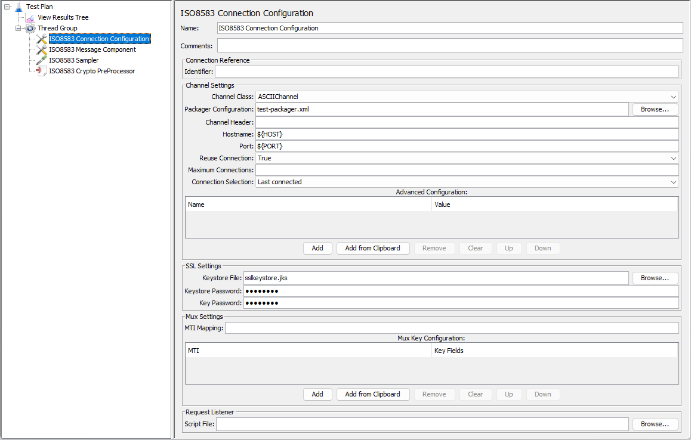Browse for Request Listener Script File
The image size is (691, 440).
[x=655, y=424]
